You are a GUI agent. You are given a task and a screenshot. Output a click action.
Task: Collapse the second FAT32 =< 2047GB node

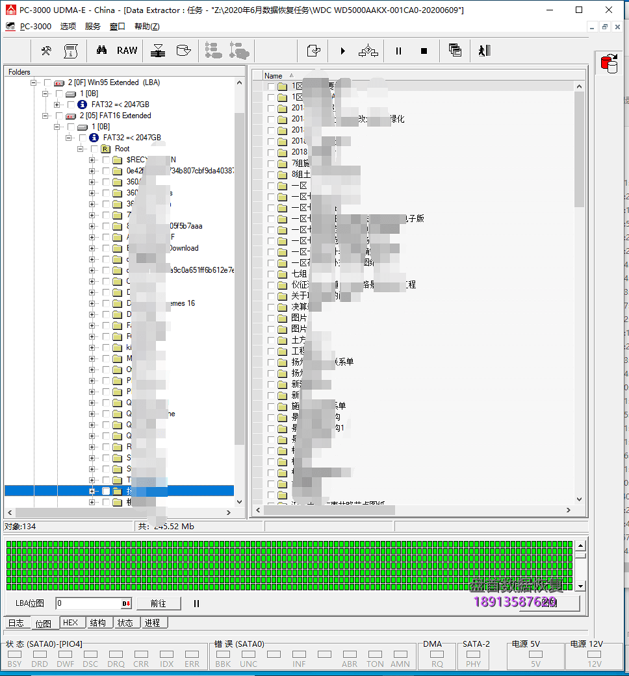pyautogui.click(x=68, y=138)
